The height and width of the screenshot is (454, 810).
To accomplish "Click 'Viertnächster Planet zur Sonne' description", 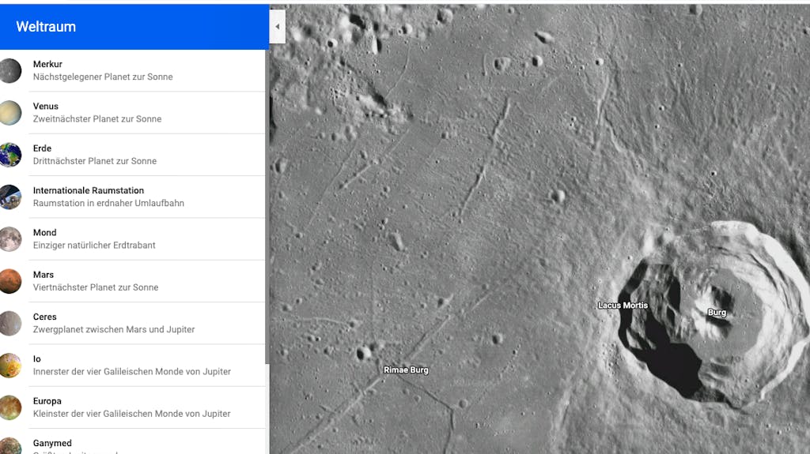I will pos(96,287).
